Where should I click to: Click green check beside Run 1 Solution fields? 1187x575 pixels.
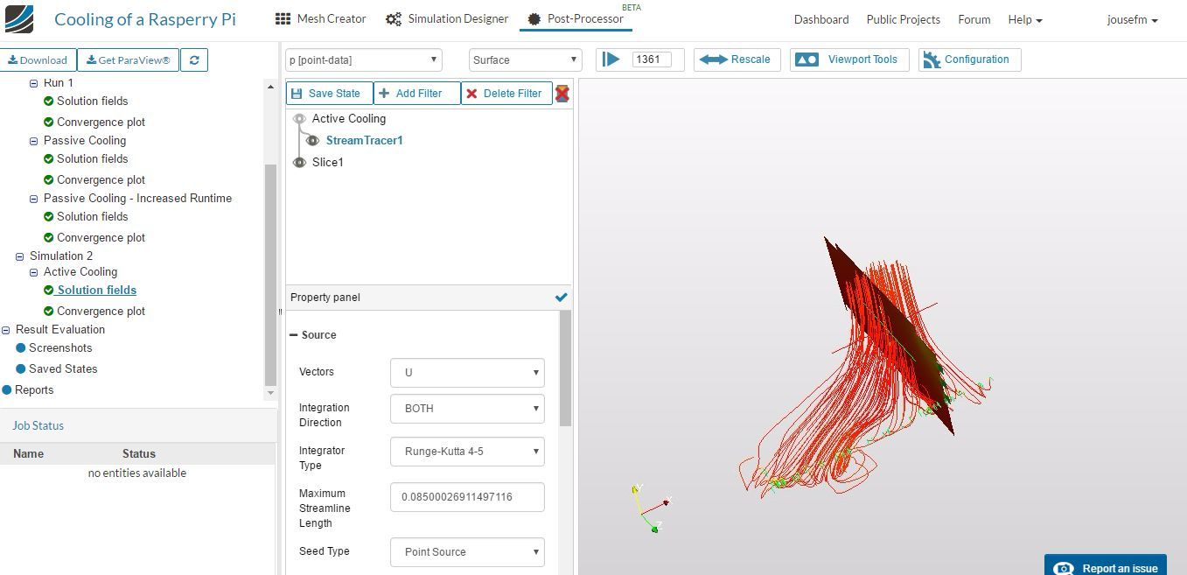pyautogui.click(x=49, y=101)
